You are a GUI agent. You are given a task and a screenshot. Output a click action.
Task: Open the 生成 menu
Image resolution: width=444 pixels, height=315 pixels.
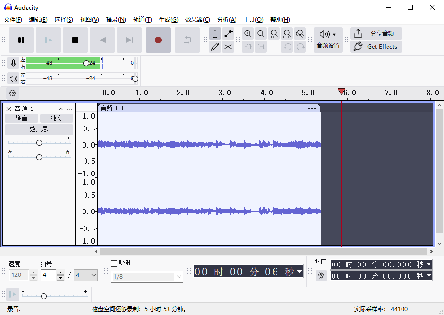168,19
